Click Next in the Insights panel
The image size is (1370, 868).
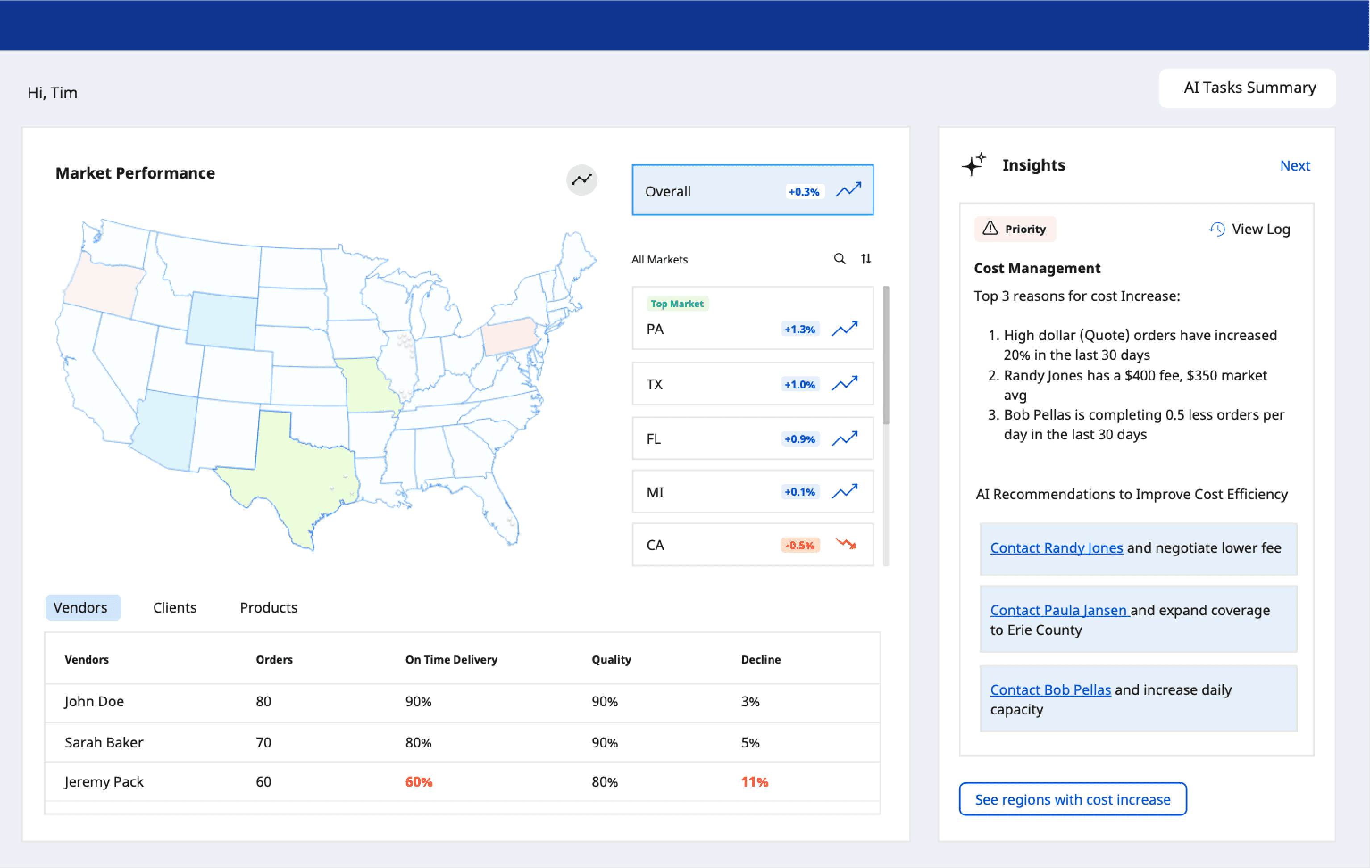pyautogui.click(x=1295, y=166)
